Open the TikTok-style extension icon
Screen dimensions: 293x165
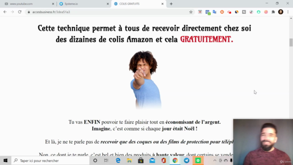pos(251,12)
